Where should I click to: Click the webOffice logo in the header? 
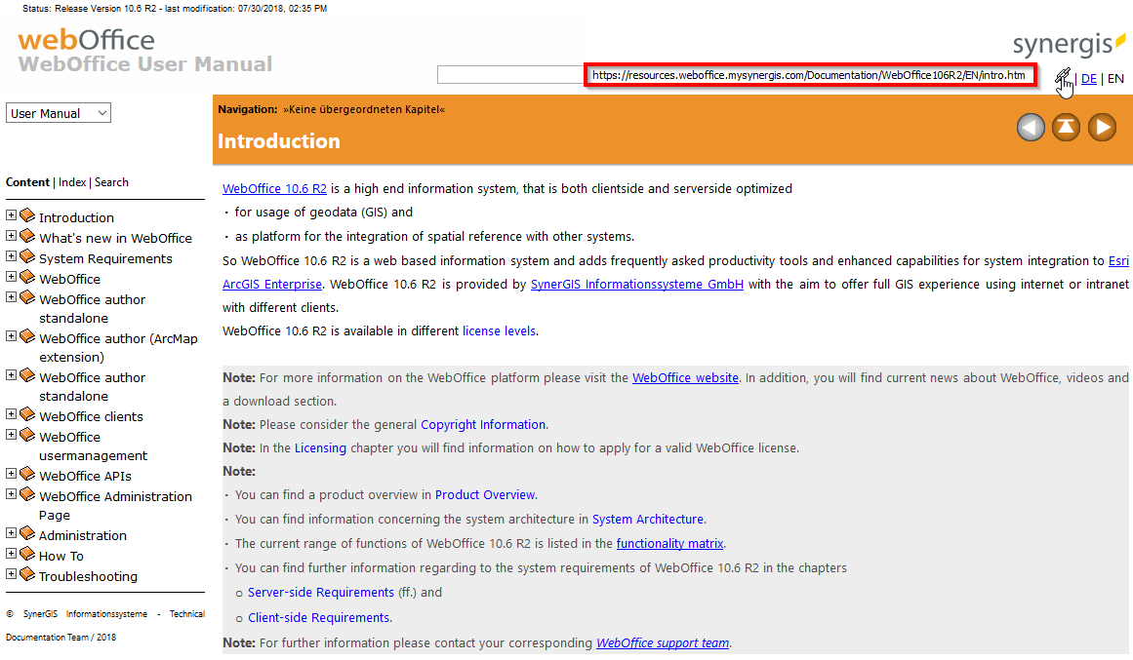tap(86, 41)
